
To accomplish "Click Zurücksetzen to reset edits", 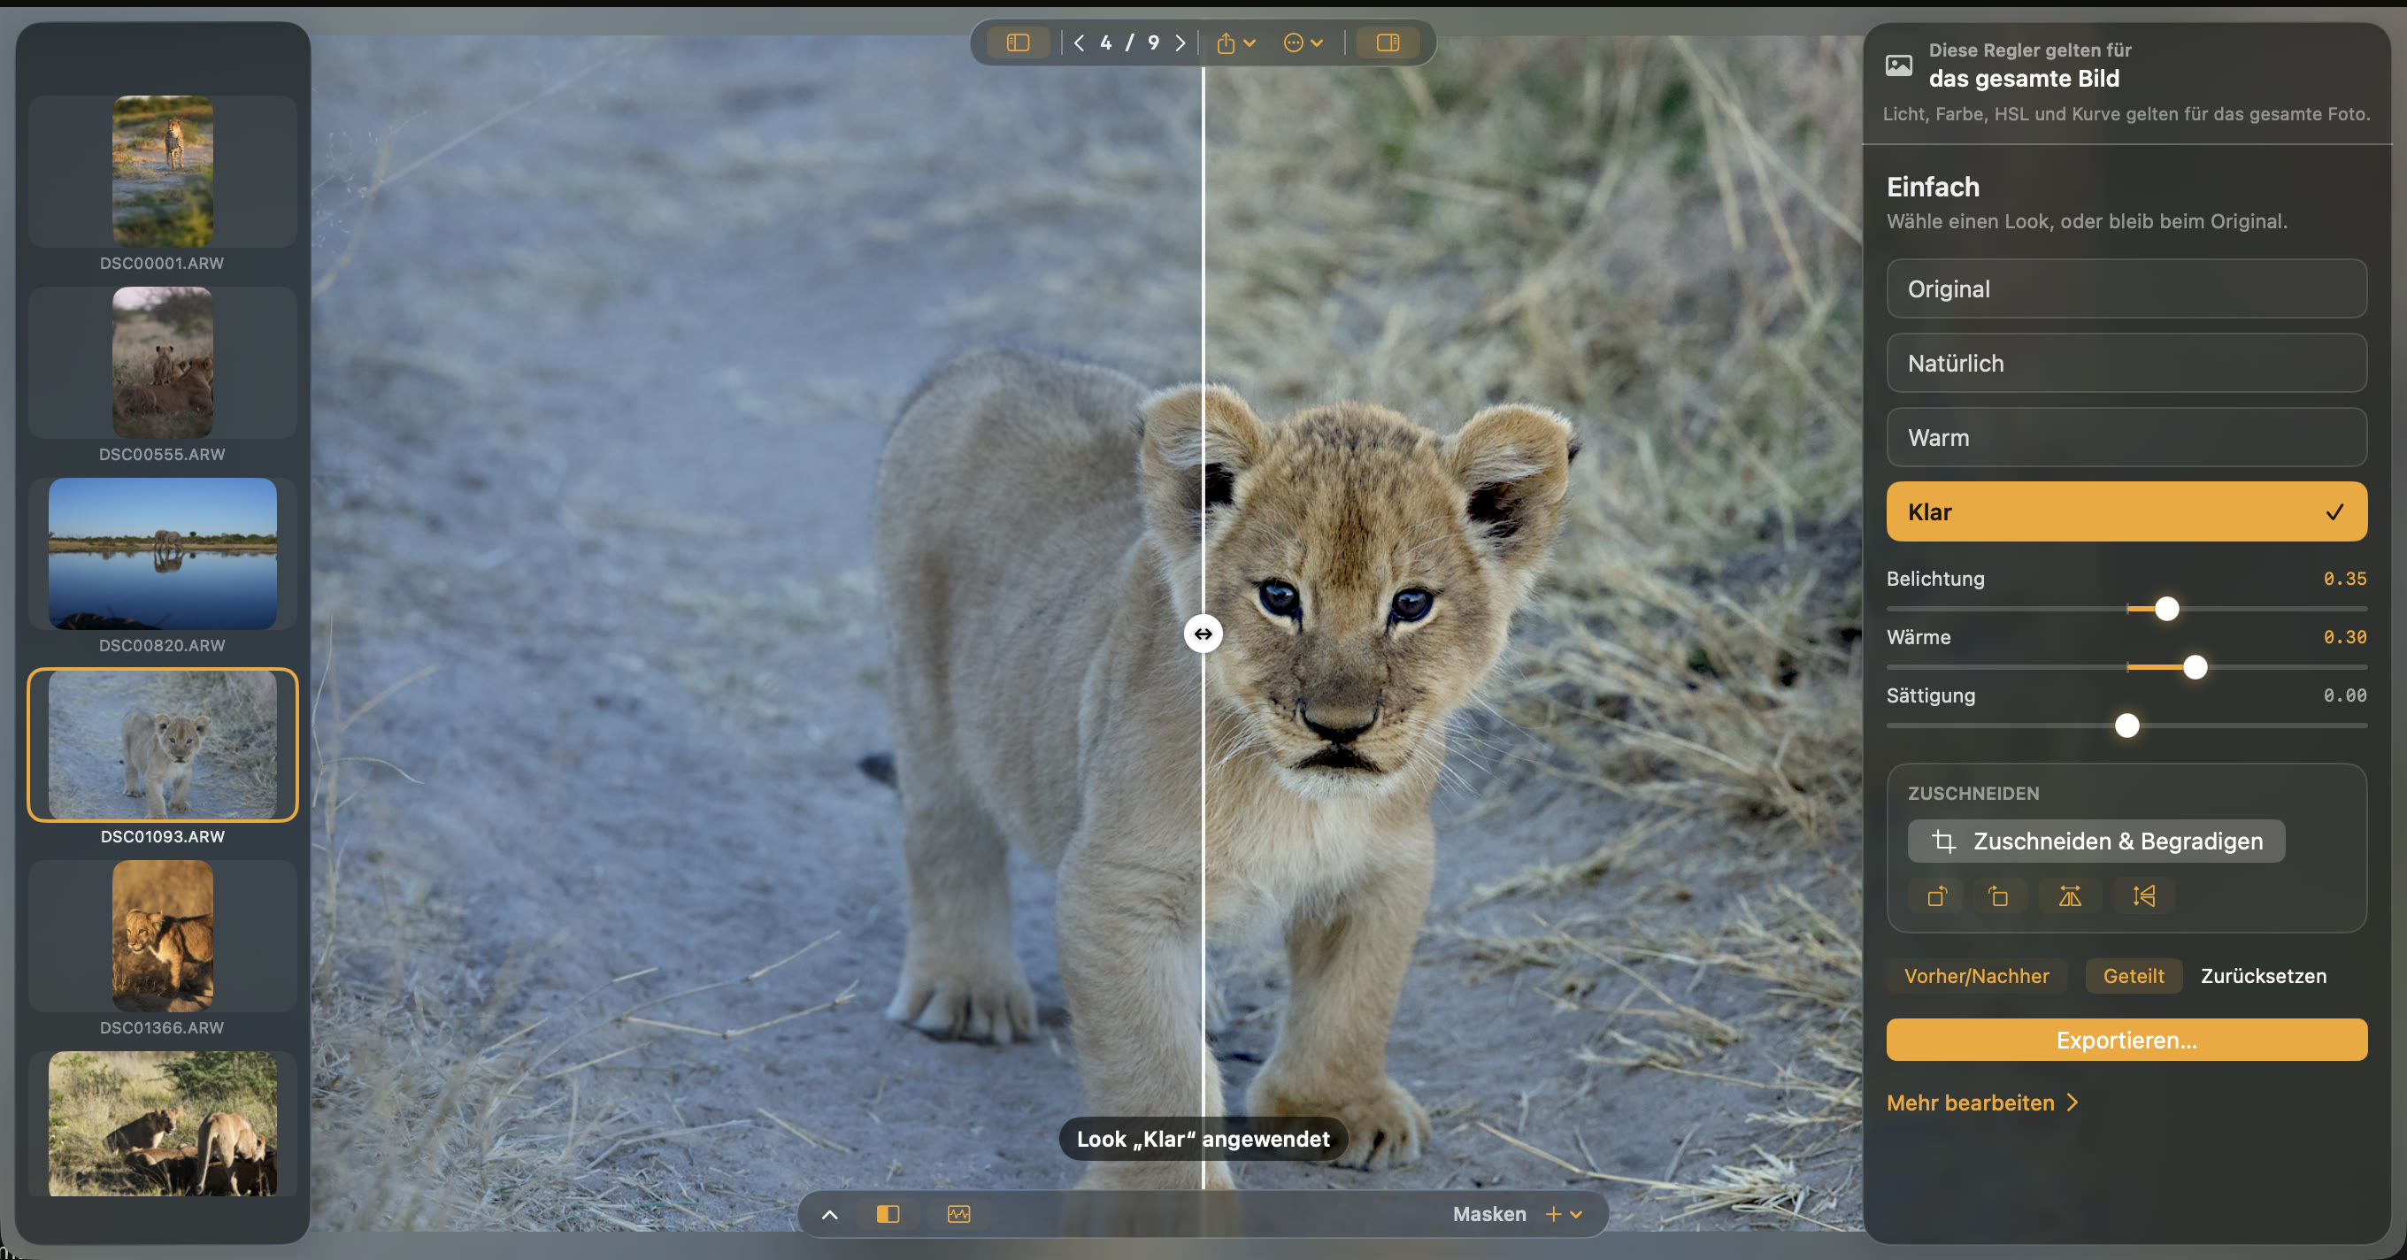I will (x=2263, y=976).
